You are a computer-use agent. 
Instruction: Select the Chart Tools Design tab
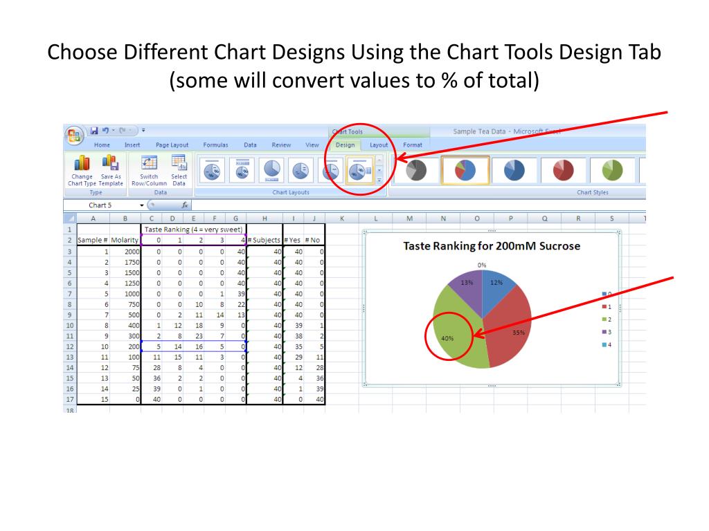(345, 145)
